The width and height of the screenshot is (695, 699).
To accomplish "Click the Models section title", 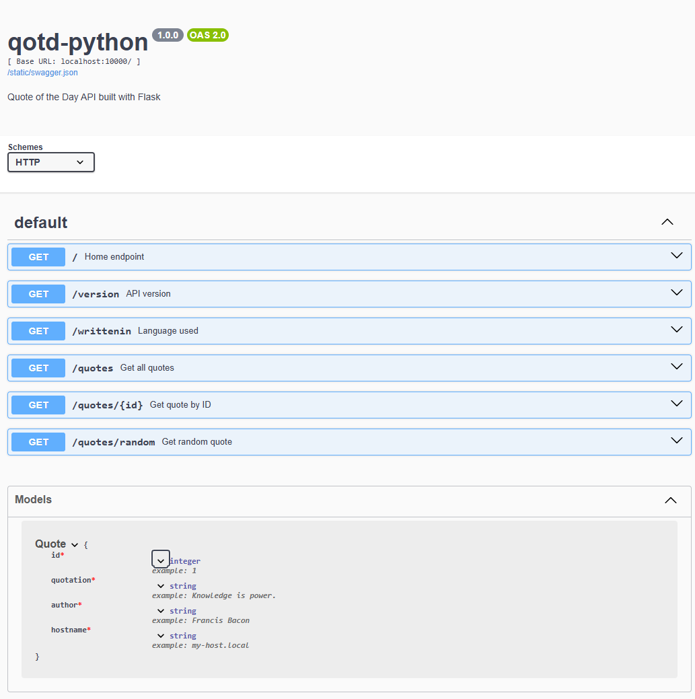I will 34,499.
